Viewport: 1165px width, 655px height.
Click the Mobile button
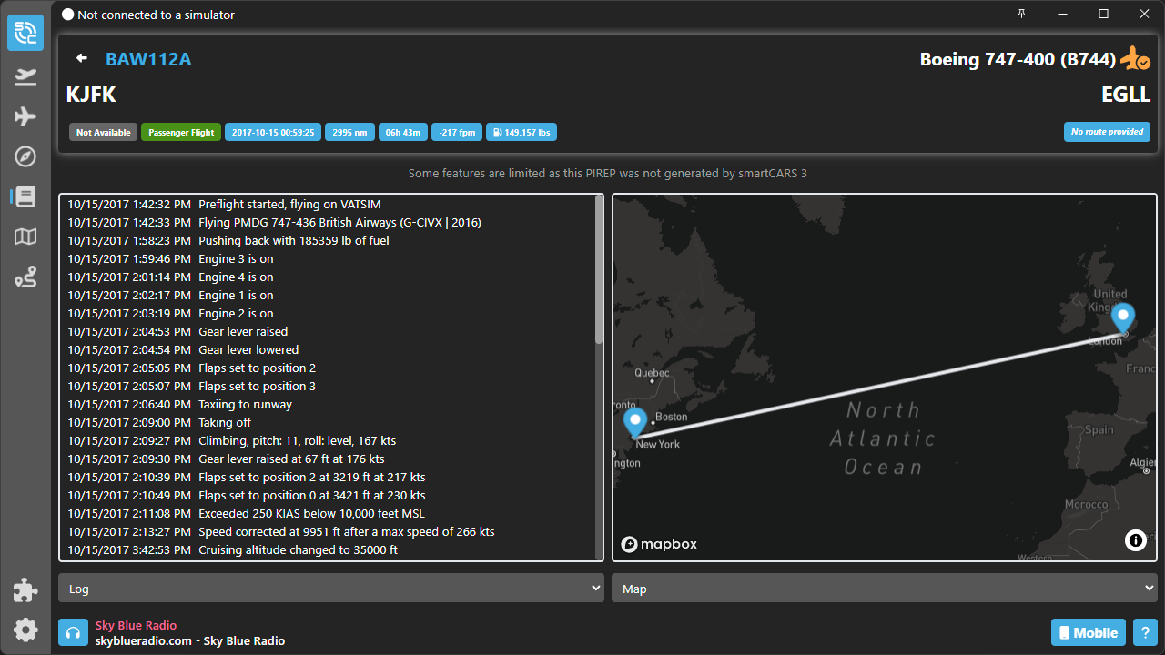click(x=1088, y=632)
